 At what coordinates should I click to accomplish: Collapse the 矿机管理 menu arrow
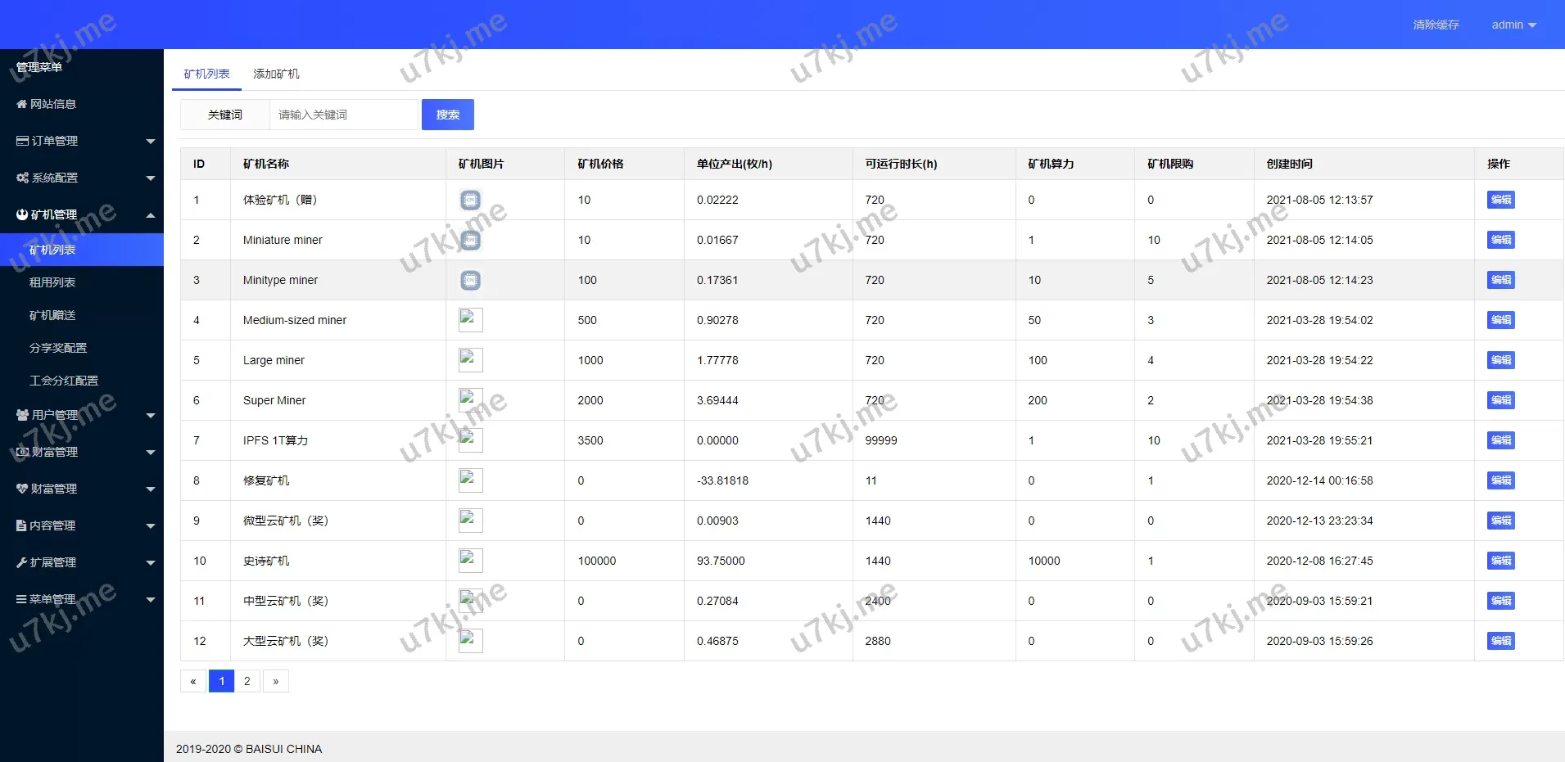point(150,215)
